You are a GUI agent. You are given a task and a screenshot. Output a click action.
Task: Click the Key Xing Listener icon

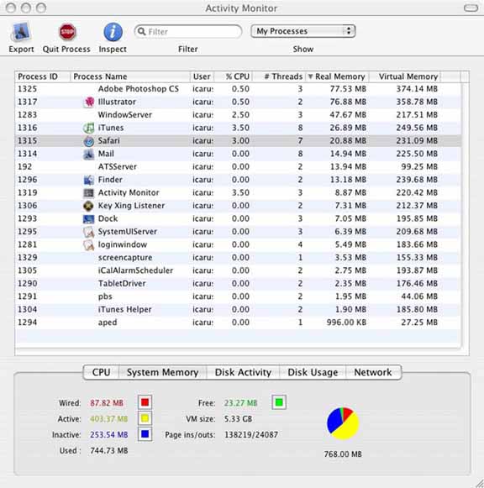coord(89,206)
